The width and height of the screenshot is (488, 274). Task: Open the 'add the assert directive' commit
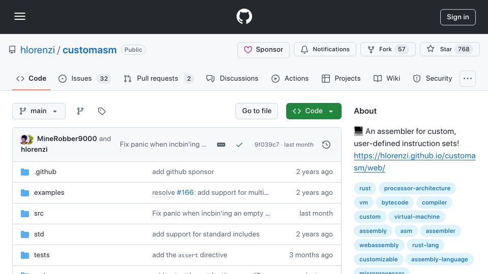[190, 255]
